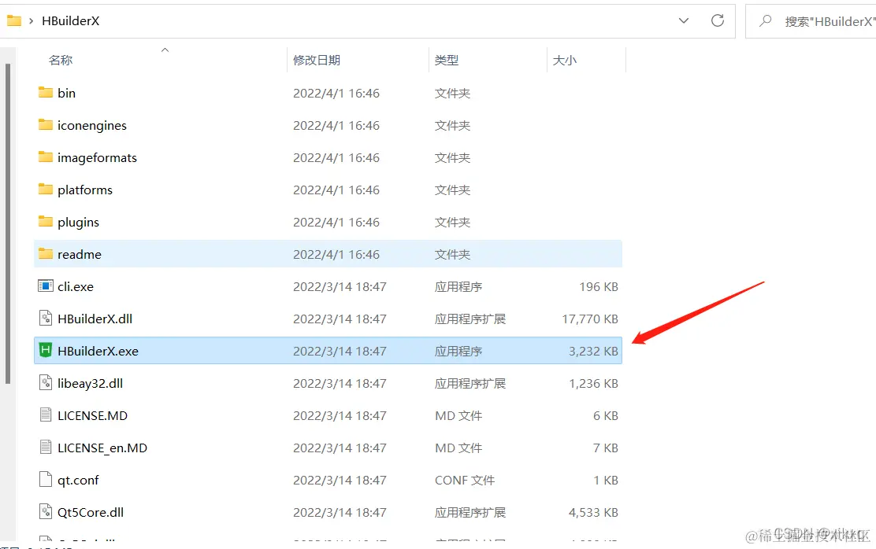Click the LICENSE_en.MD file icon
Screen dimensions: 876x549
click(x=45, y=448)
